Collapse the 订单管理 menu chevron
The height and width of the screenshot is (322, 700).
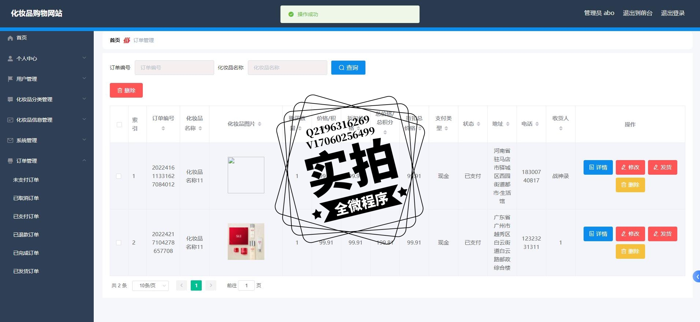coord(84,160)
